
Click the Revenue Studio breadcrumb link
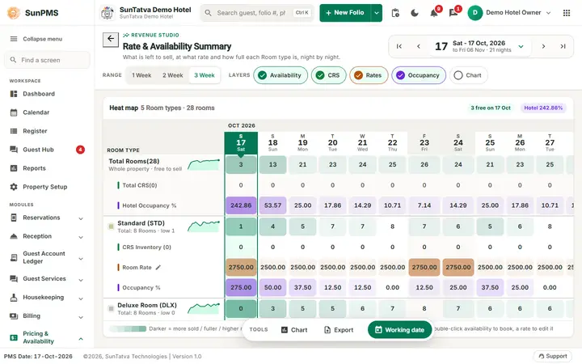151,35
